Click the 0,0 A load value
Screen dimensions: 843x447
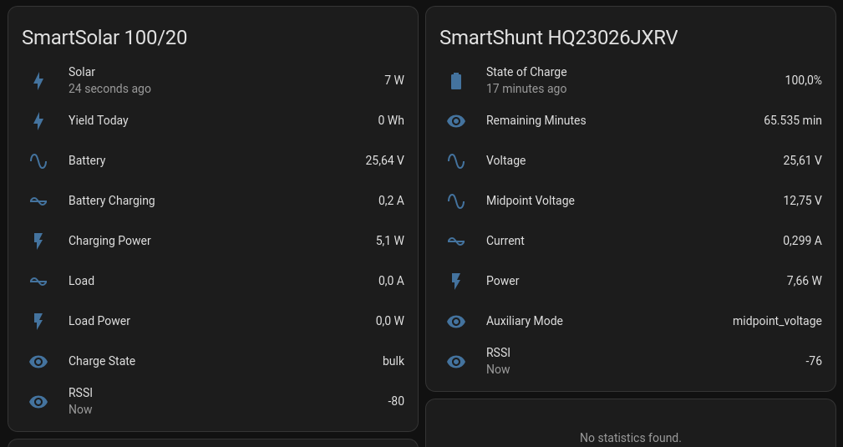(391, 280)
